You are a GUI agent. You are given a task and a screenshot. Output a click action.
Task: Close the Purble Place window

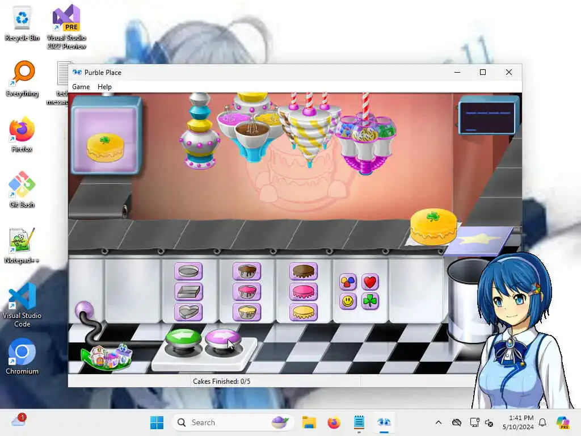click(x=509, y=72)
